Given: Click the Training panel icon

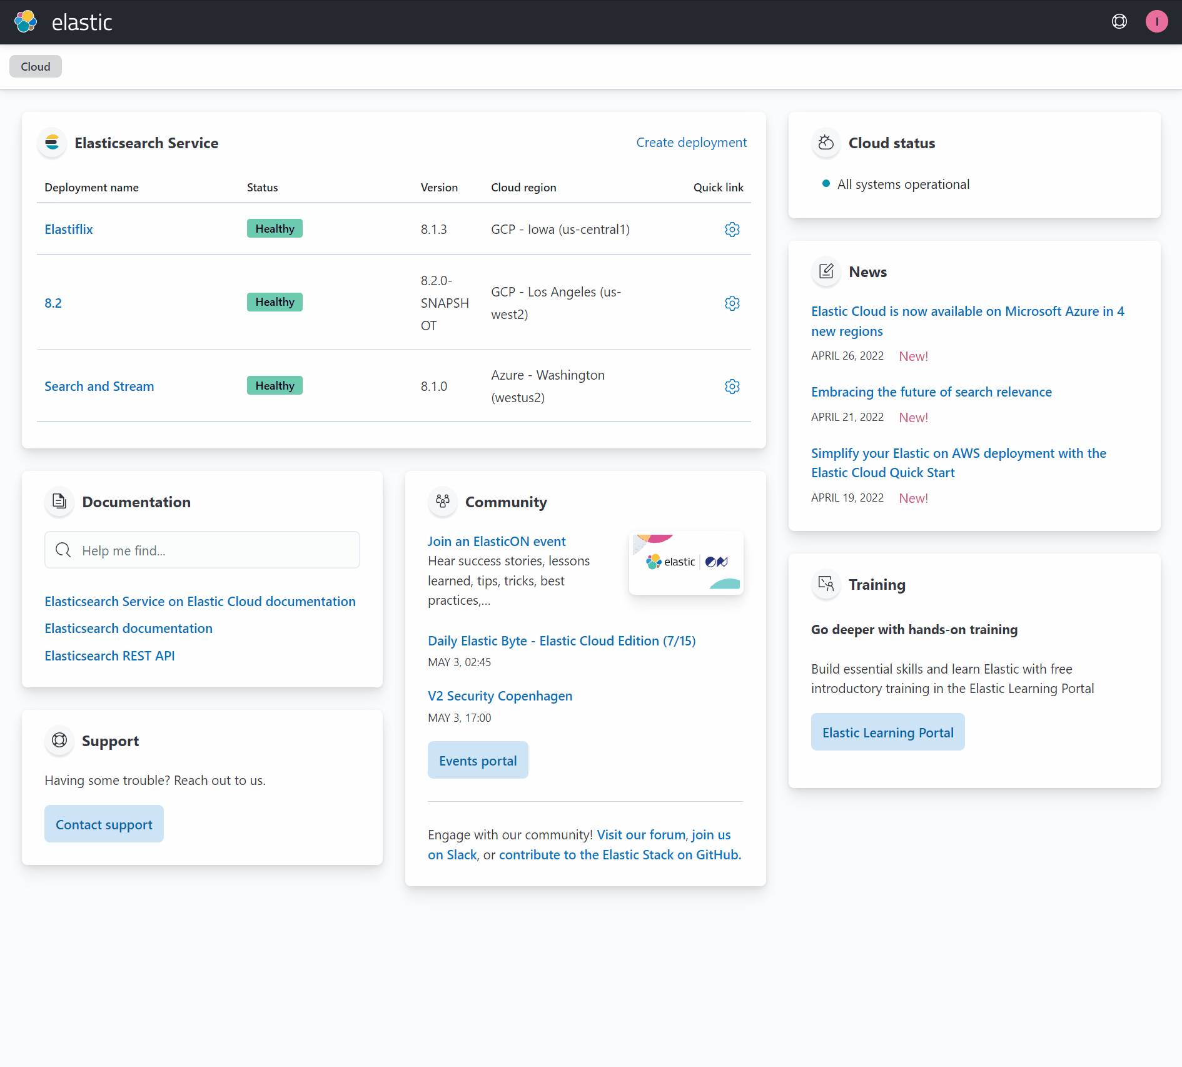Looking at the screenshot, I should pos(826,585).
